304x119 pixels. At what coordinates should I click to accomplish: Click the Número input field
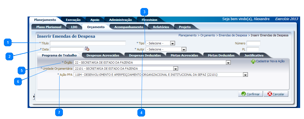[253, 43]
